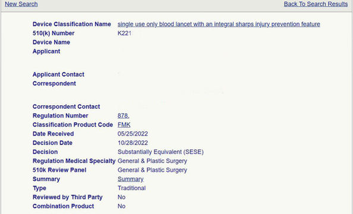This screenshot has height=214, width=353.
Task: Click the Reviewed by Third Party No value
Action: coord(121,197)
